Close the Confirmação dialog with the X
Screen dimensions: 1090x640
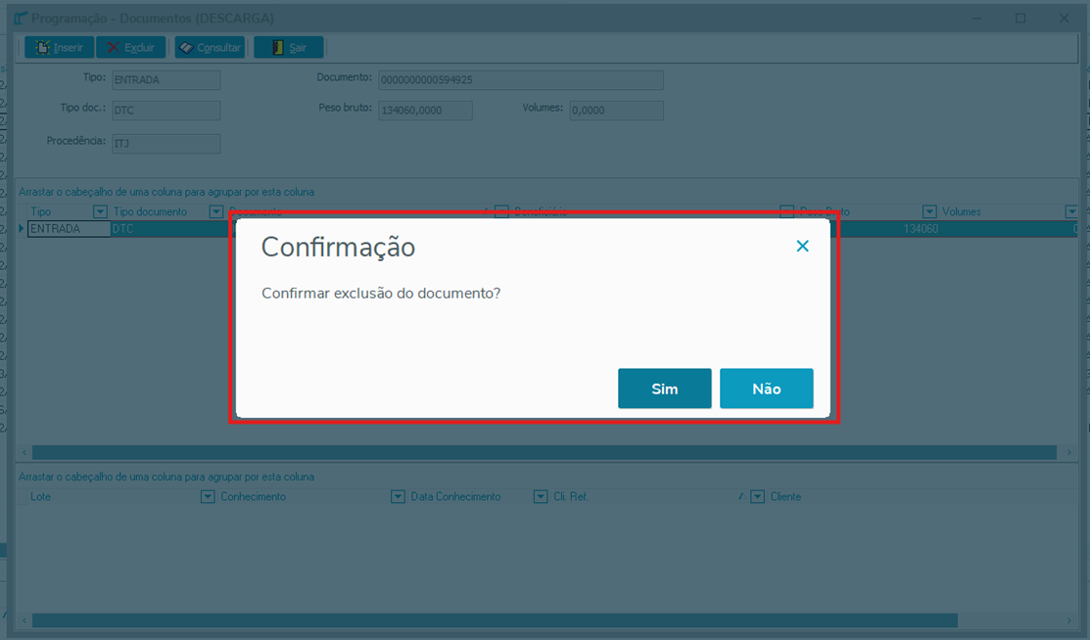(802, 246)
